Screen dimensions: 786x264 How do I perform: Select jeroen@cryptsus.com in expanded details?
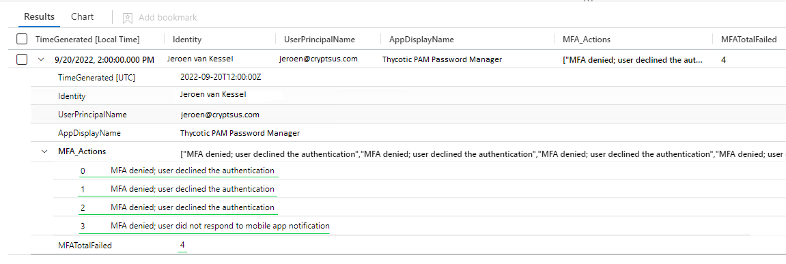[220, 115]
